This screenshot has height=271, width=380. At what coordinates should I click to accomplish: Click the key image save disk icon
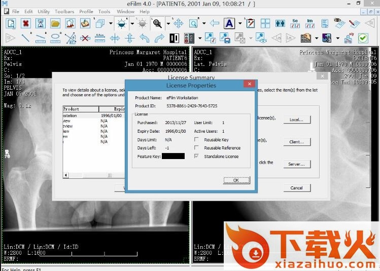tap(225, 38)
